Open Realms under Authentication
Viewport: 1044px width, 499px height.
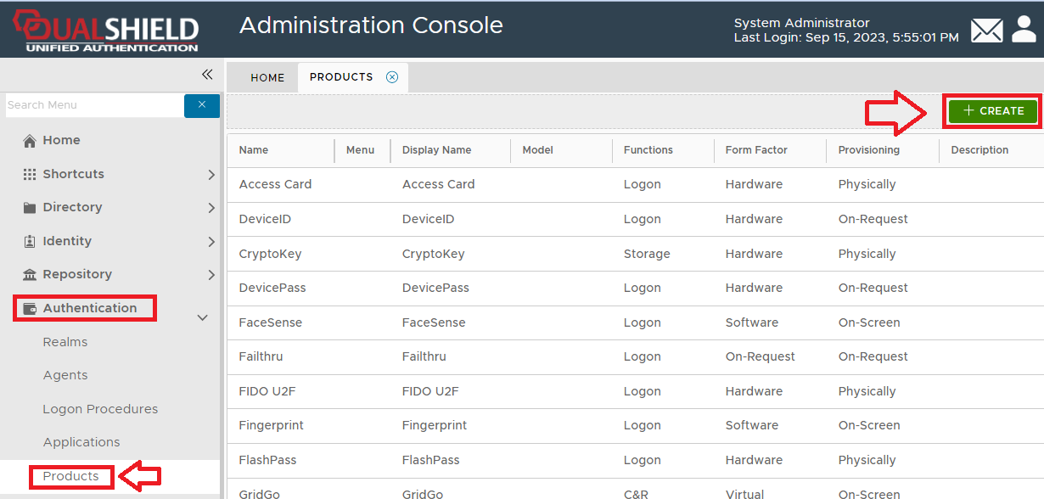(x=65, y=342)
